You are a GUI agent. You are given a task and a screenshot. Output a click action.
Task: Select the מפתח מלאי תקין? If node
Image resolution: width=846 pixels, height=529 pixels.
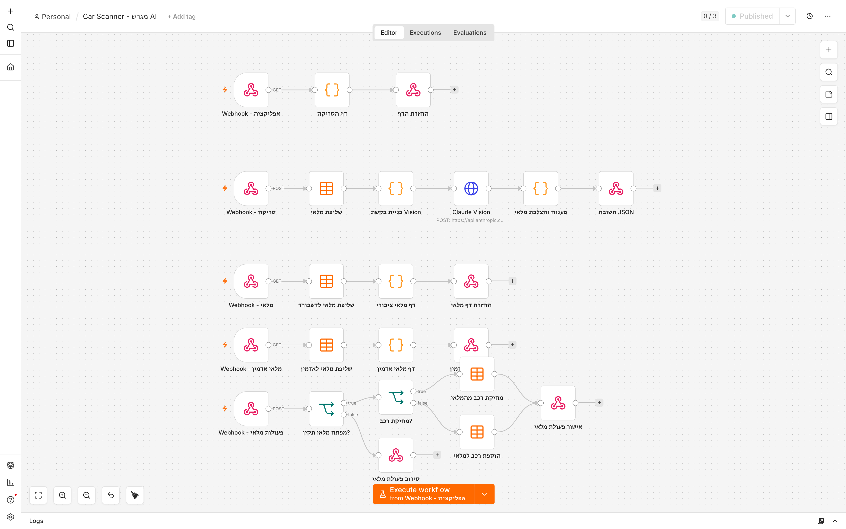tap(326, 409)
